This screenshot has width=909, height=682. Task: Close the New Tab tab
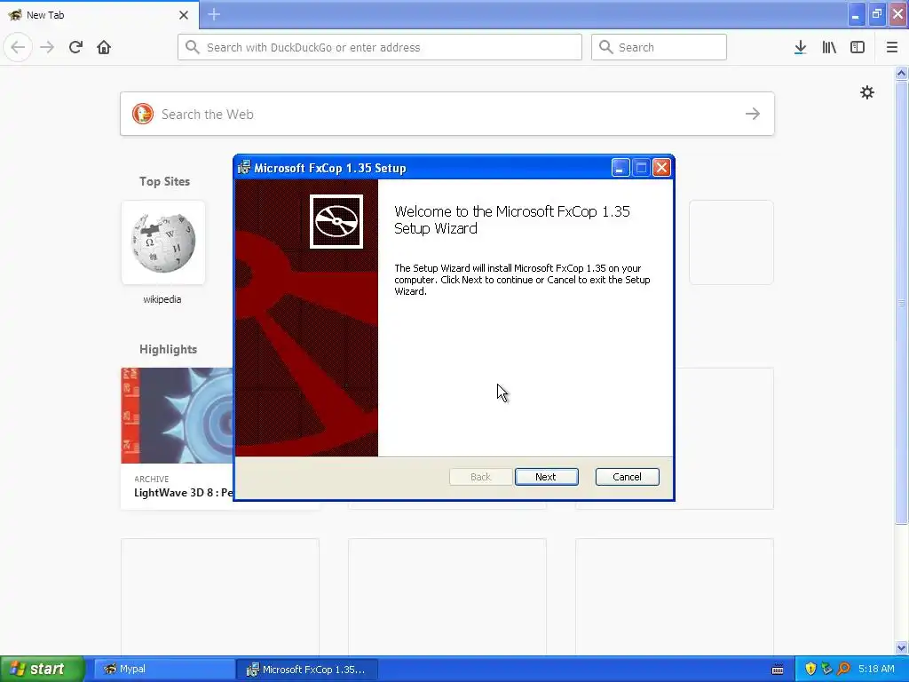pos(184,15)
